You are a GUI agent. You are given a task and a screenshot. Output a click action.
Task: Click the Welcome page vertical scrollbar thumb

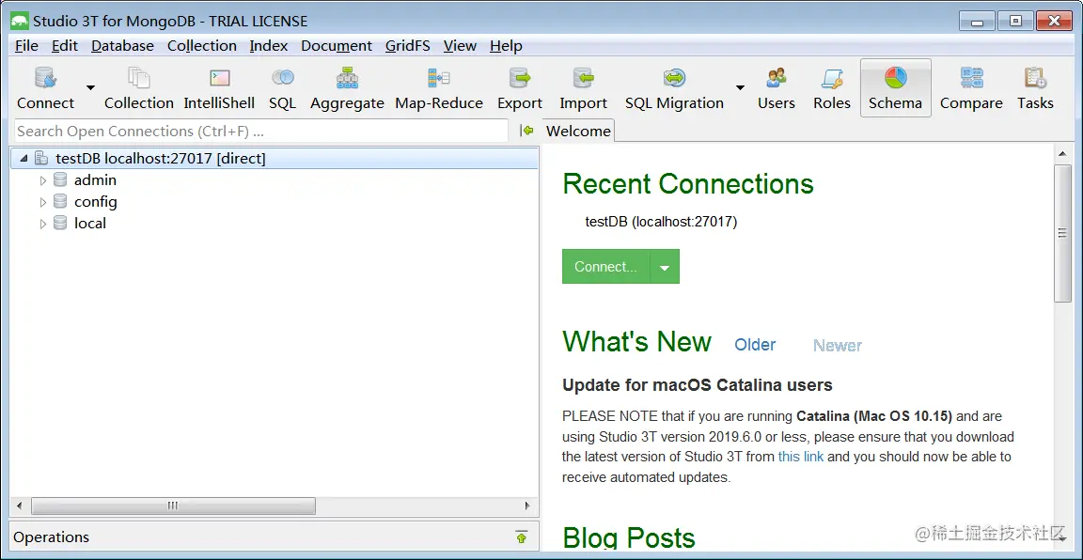[x=1062, y=233]
